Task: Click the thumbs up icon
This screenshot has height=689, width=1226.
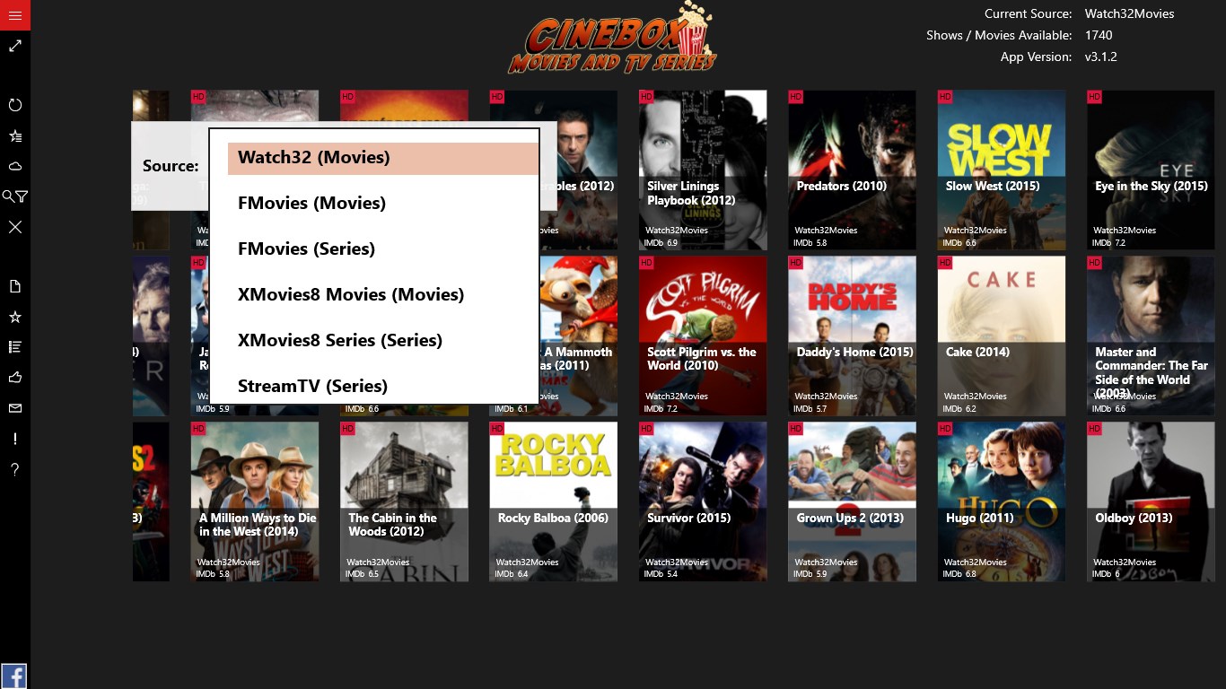Action: pyautogui.click(x=15, y=378)
